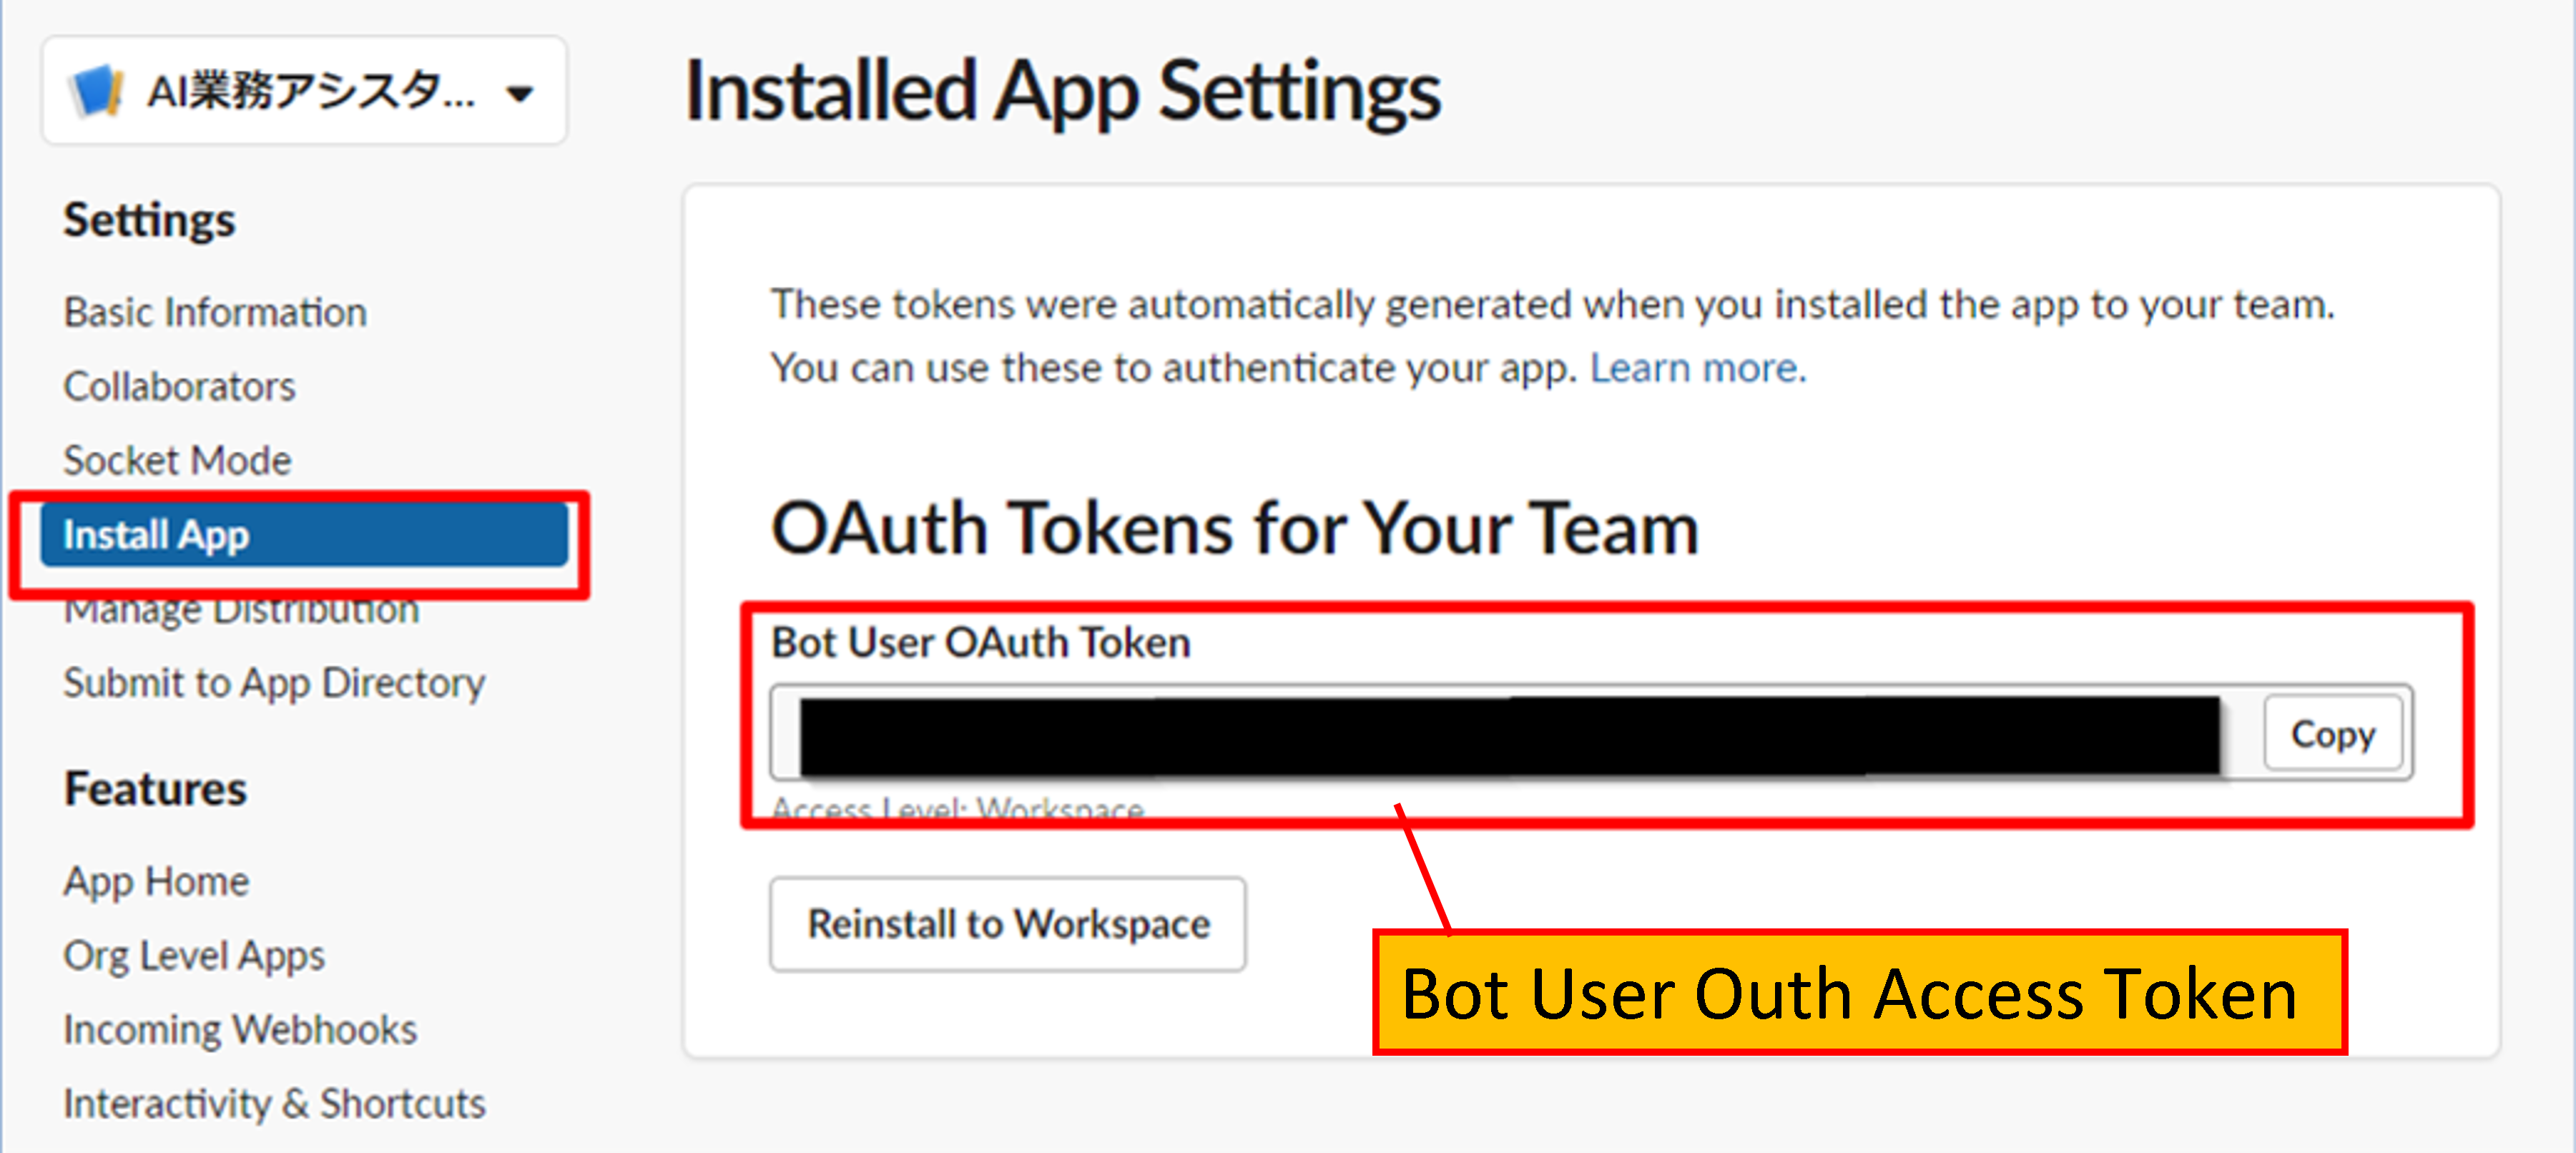Open Basic Information settings
Viewport: 2576px width, 1153px height.
click(x=215, y=312)
